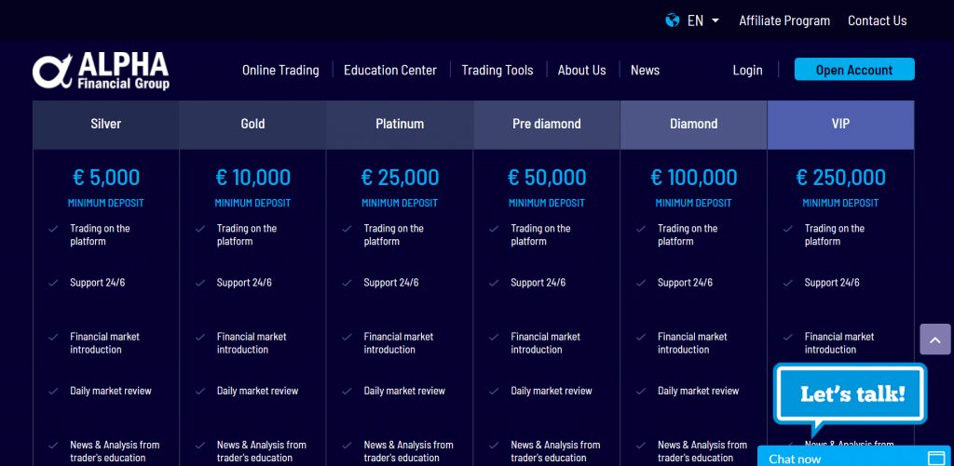Image resolution: width=954 pixels, height=466 pixels.
Task: Click Trading on the platform in Pre diamond column
Action: pyautogui.click(x=540, y=235)
